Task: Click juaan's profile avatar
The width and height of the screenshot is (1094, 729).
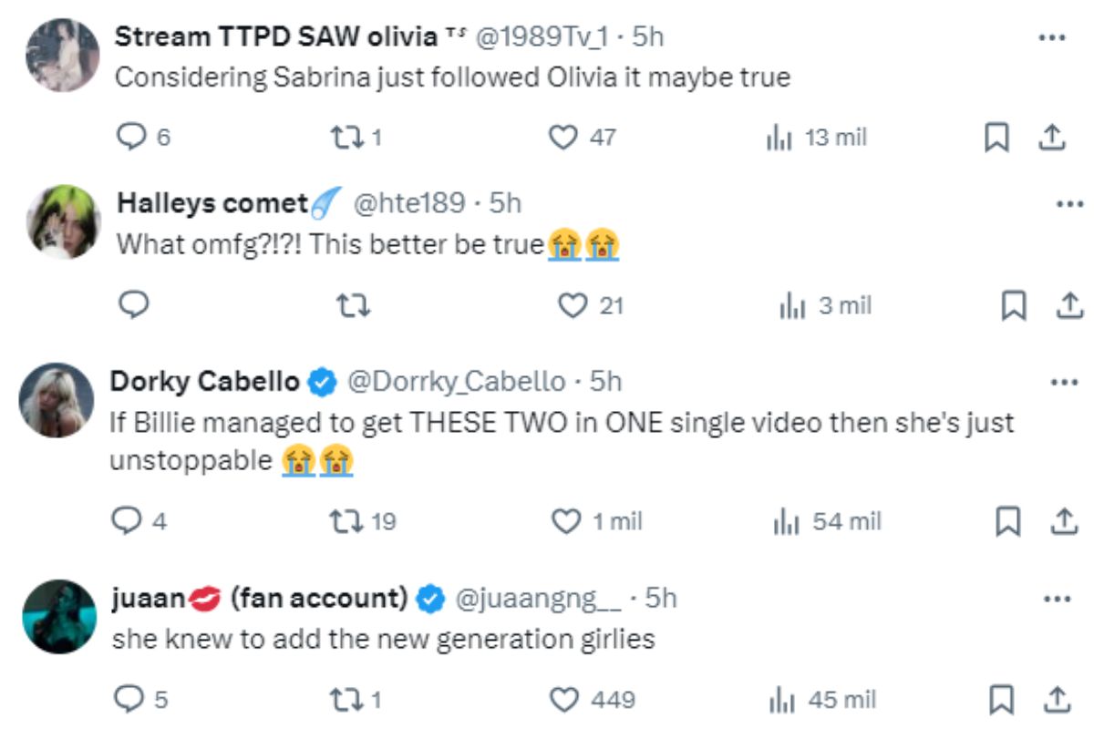Action: pyautogui.click(x=60, y=617)
